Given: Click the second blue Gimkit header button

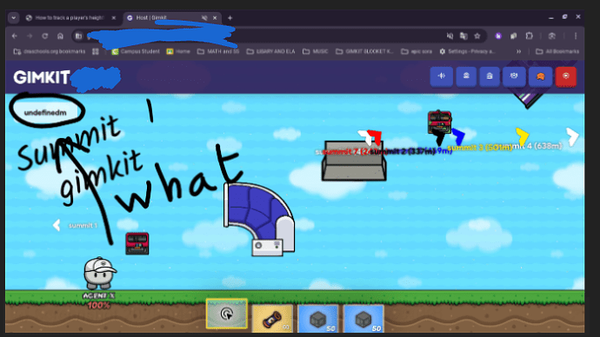Looking at the screenshot, I should tap(466, 76).
